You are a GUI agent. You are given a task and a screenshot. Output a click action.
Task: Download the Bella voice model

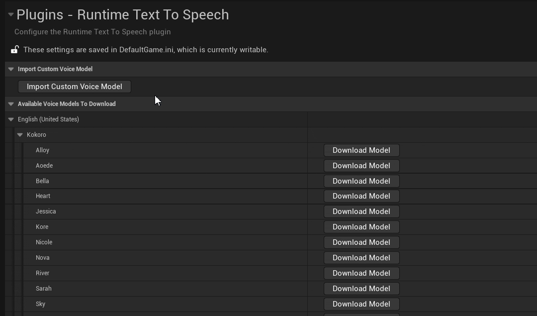click(361, 181)
